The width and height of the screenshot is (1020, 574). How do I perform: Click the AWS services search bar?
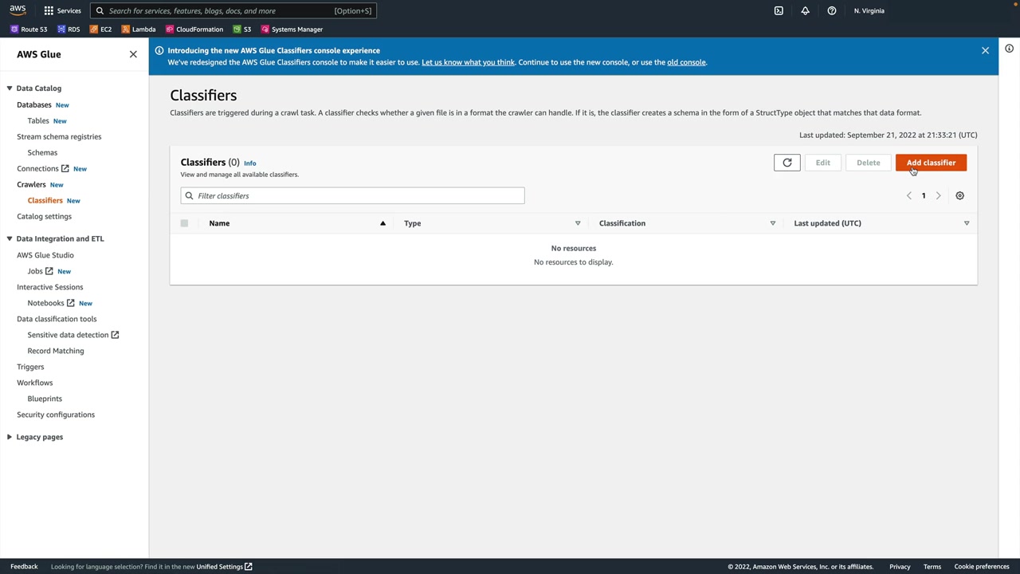[233, 10]
